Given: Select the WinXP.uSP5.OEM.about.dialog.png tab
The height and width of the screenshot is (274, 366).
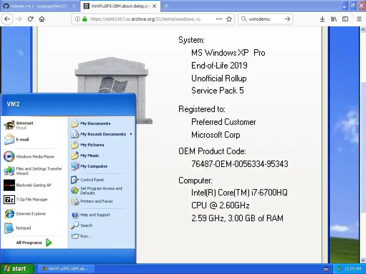Looking at the screenshot, I should tap(120, 6).
